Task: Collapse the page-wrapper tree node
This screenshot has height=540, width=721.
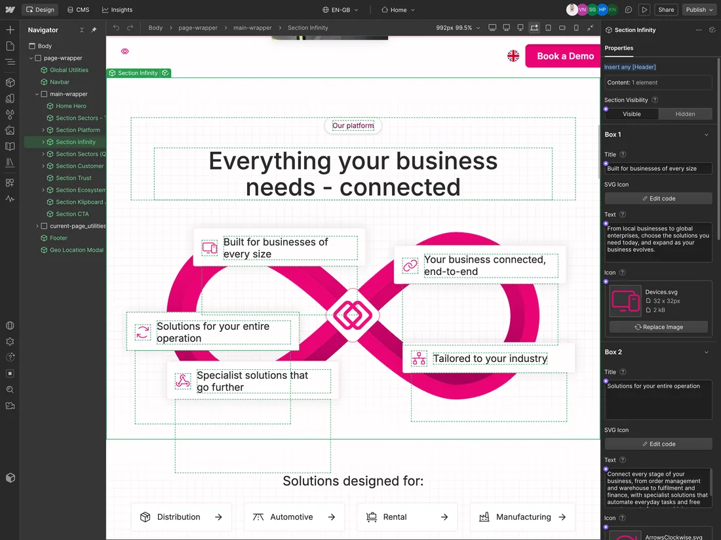Action: (x=31, y=58)
